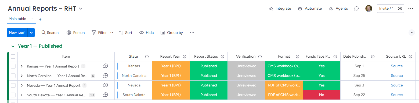Select the Kansas row checkbox

point(13,66)
